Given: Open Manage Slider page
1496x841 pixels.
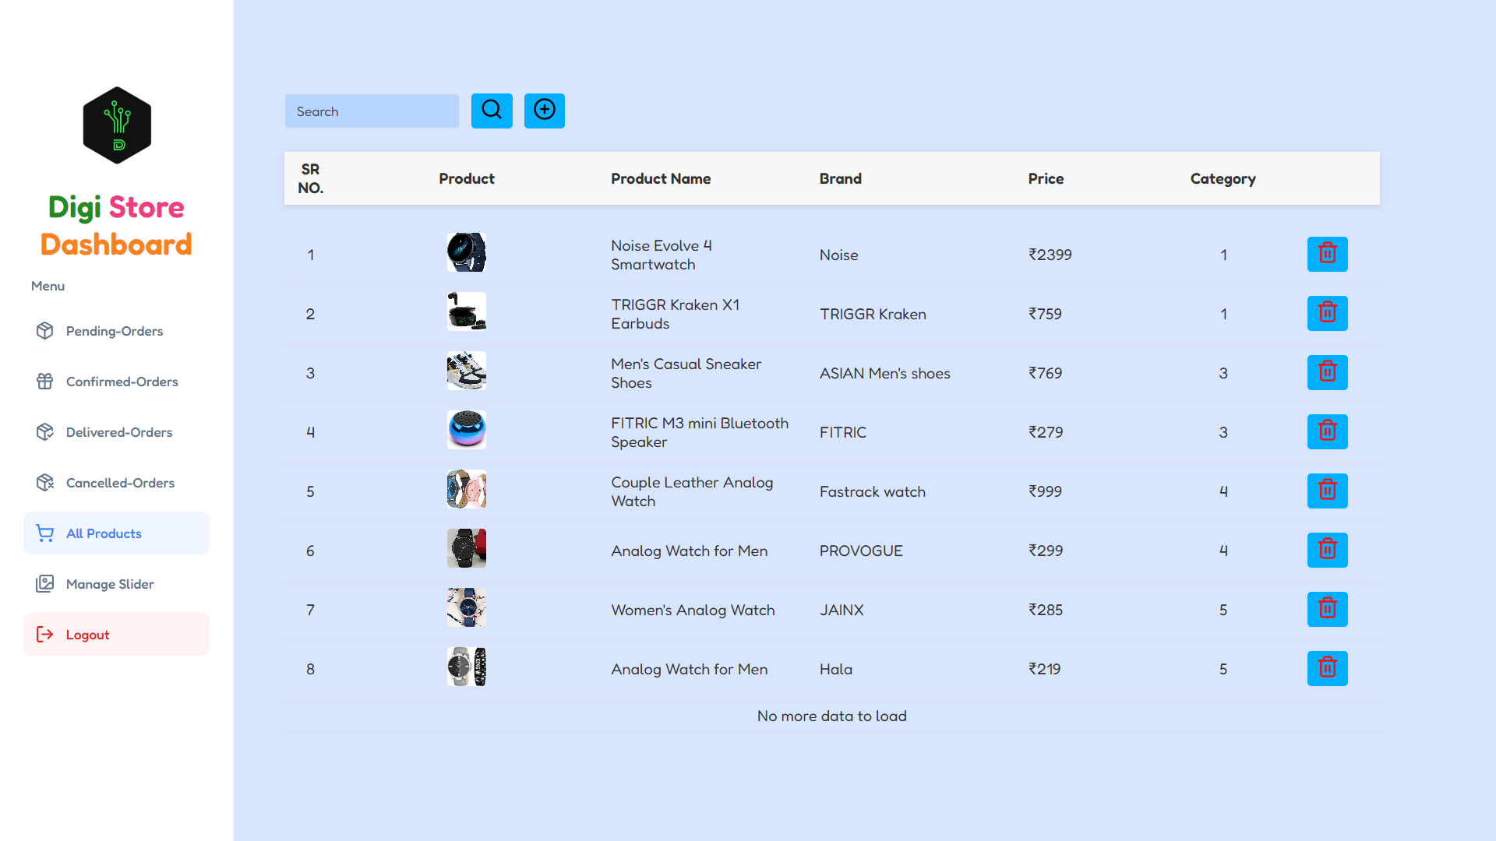Looking at the screenshot, I should (116, 584).
